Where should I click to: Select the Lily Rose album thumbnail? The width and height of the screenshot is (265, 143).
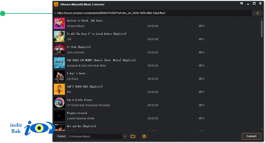coord(59,76)
